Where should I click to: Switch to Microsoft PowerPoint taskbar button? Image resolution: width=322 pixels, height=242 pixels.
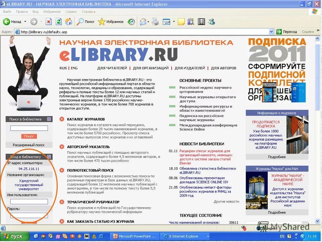(x=135, y=236)
